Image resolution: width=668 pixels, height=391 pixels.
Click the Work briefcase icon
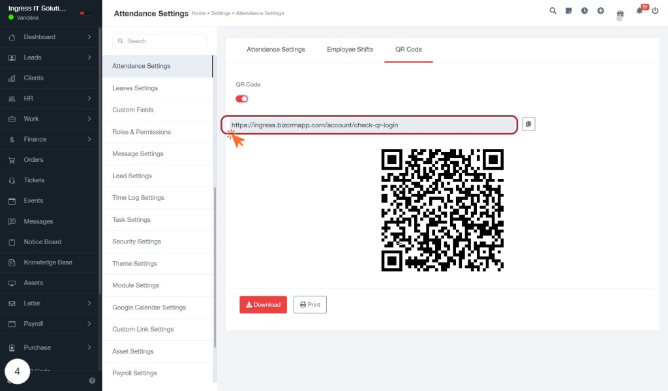(12, 119)
